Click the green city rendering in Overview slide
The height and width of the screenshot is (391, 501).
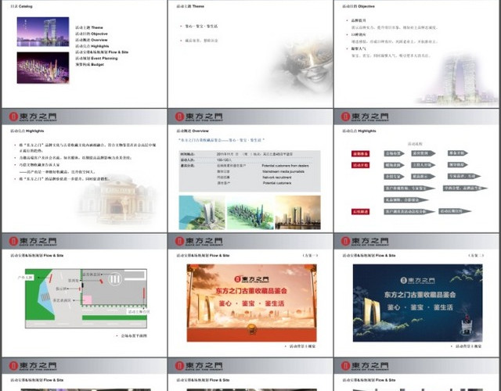coord(250,213)
